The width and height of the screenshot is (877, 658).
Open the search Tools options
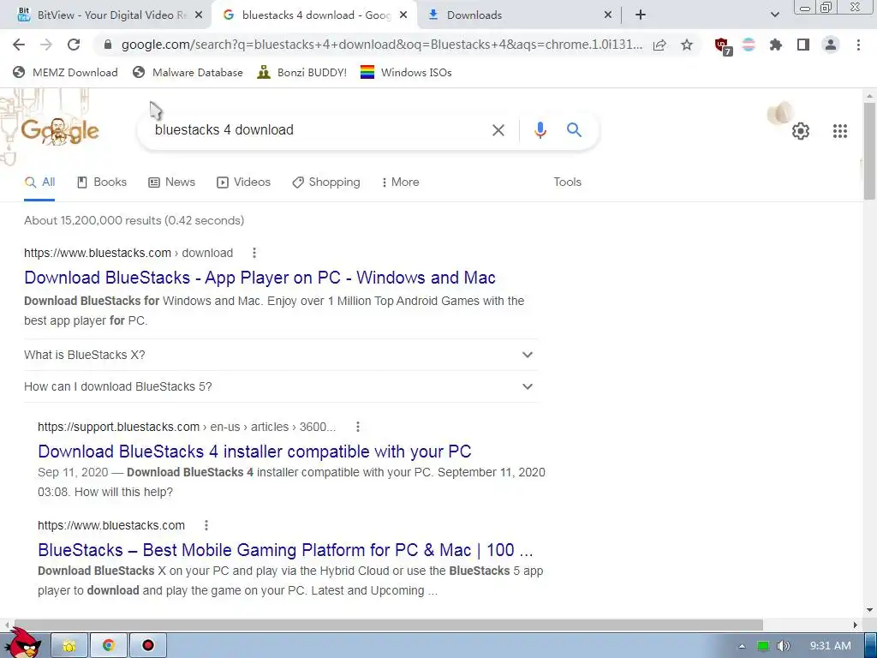pyautogui.click(x=567, y=182)
